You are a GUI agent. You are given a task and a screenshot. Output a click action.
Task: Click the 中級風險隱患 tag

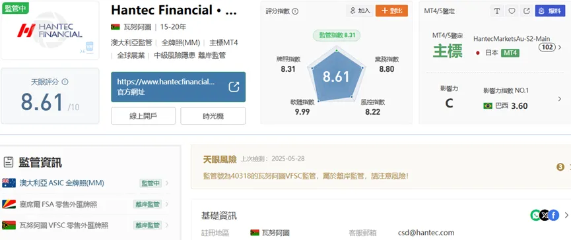coord(174,55)
